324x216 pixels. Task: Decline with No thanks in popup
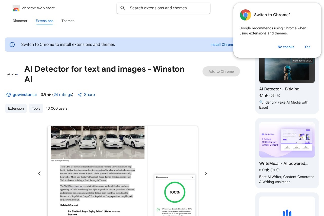click(x=286, y=47)
